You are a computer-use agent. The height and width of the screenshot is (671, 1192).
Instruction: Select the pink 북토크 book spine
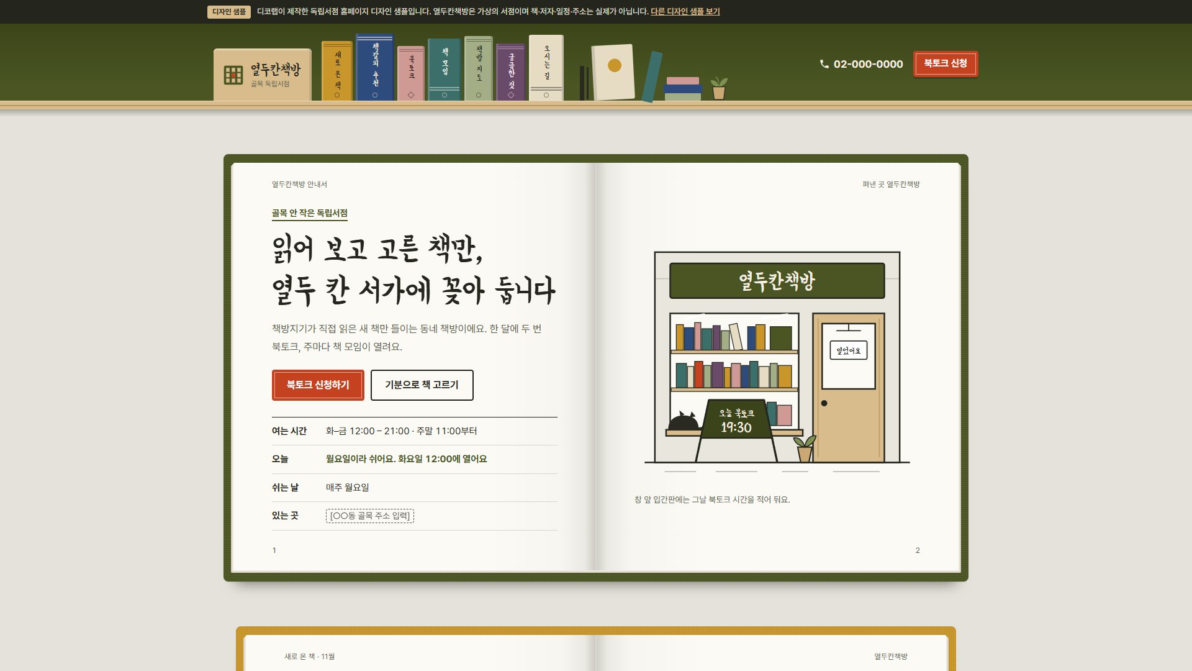(x=411, y=73)
